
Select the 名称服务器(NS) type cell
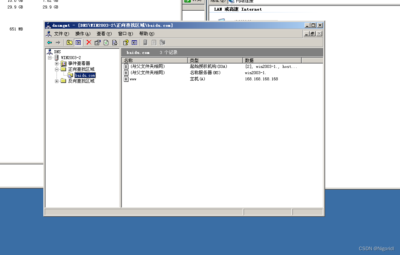click(205, 73)
